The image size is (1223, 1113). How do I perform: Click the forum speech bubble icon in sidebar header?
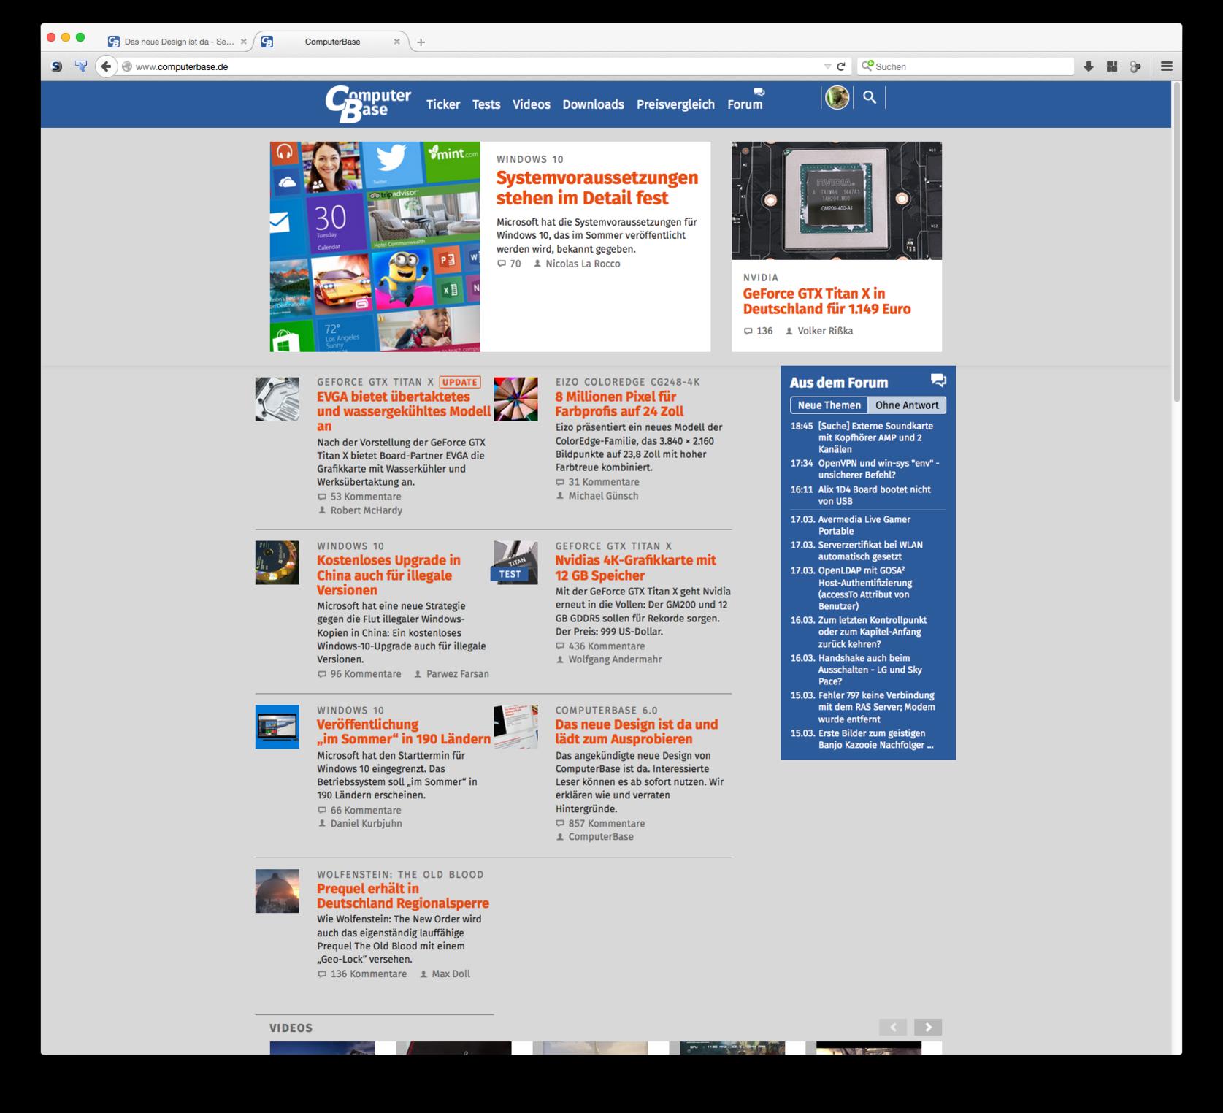938,380
